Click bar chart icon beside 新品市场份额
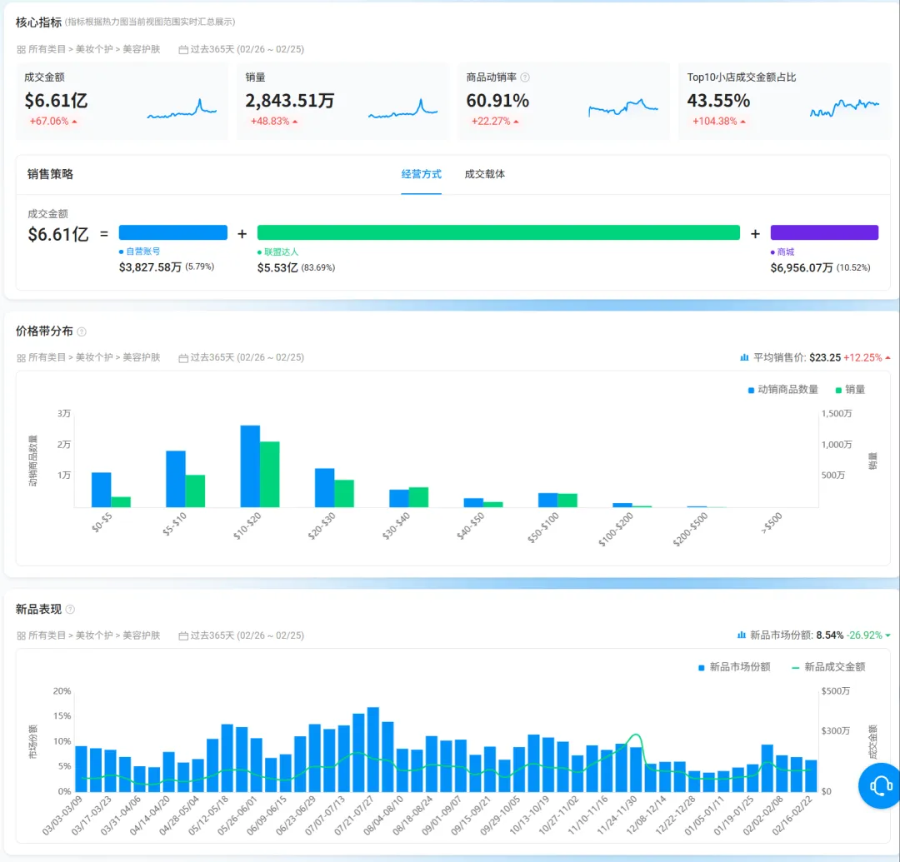Viewport: 900px width, 862px height. coord(741,635)
